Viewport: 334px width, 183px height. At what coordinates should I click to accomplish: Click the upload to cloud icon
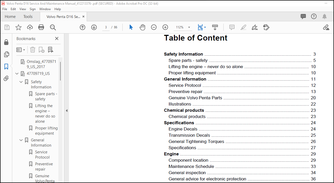pos(30,27)
